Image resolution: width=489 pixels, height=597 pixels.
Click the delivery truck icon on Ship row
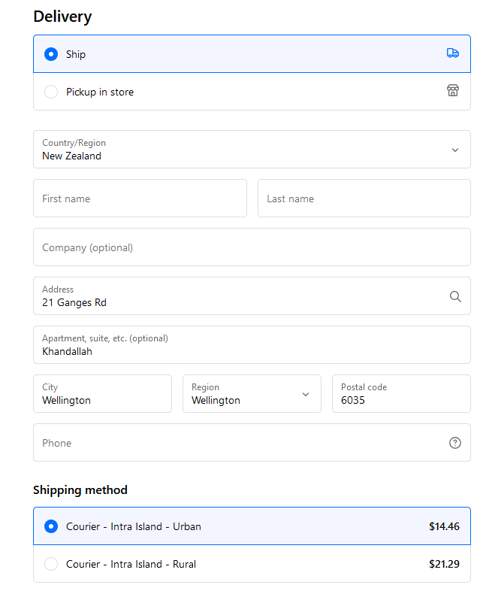pyautogui.click(x=452, y=53)
